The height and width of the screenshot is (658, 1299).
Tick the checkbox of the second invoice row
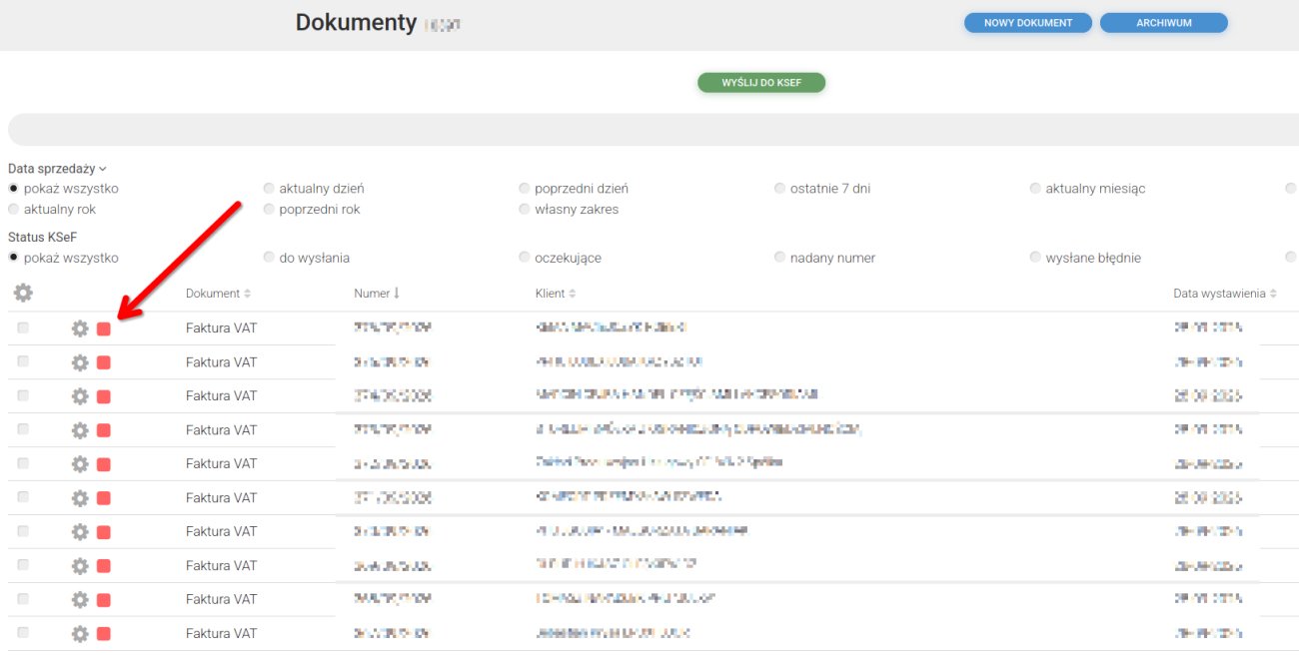pos(23,361)
